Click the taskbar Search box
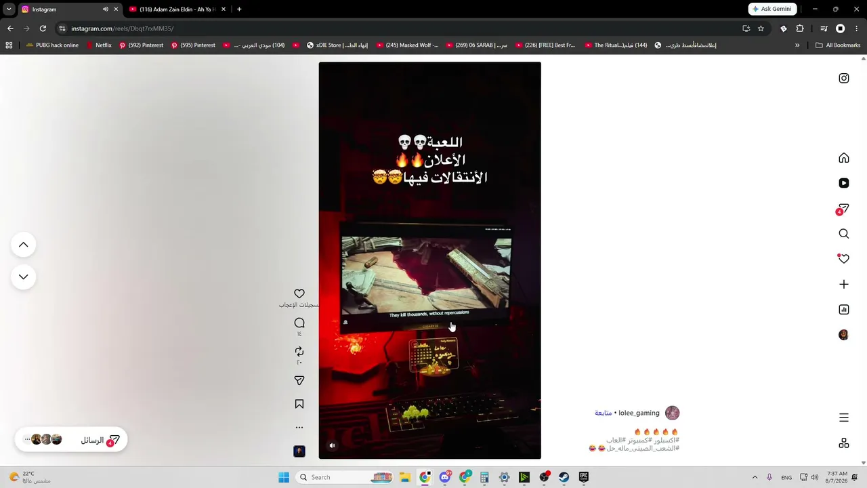The height and width of the screenshot is (488, 867). (345, 477)
